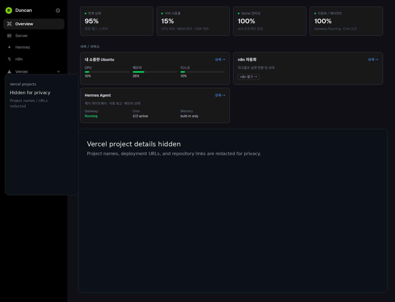Click the Hidden for privacy text

click(x=30, y=93)
